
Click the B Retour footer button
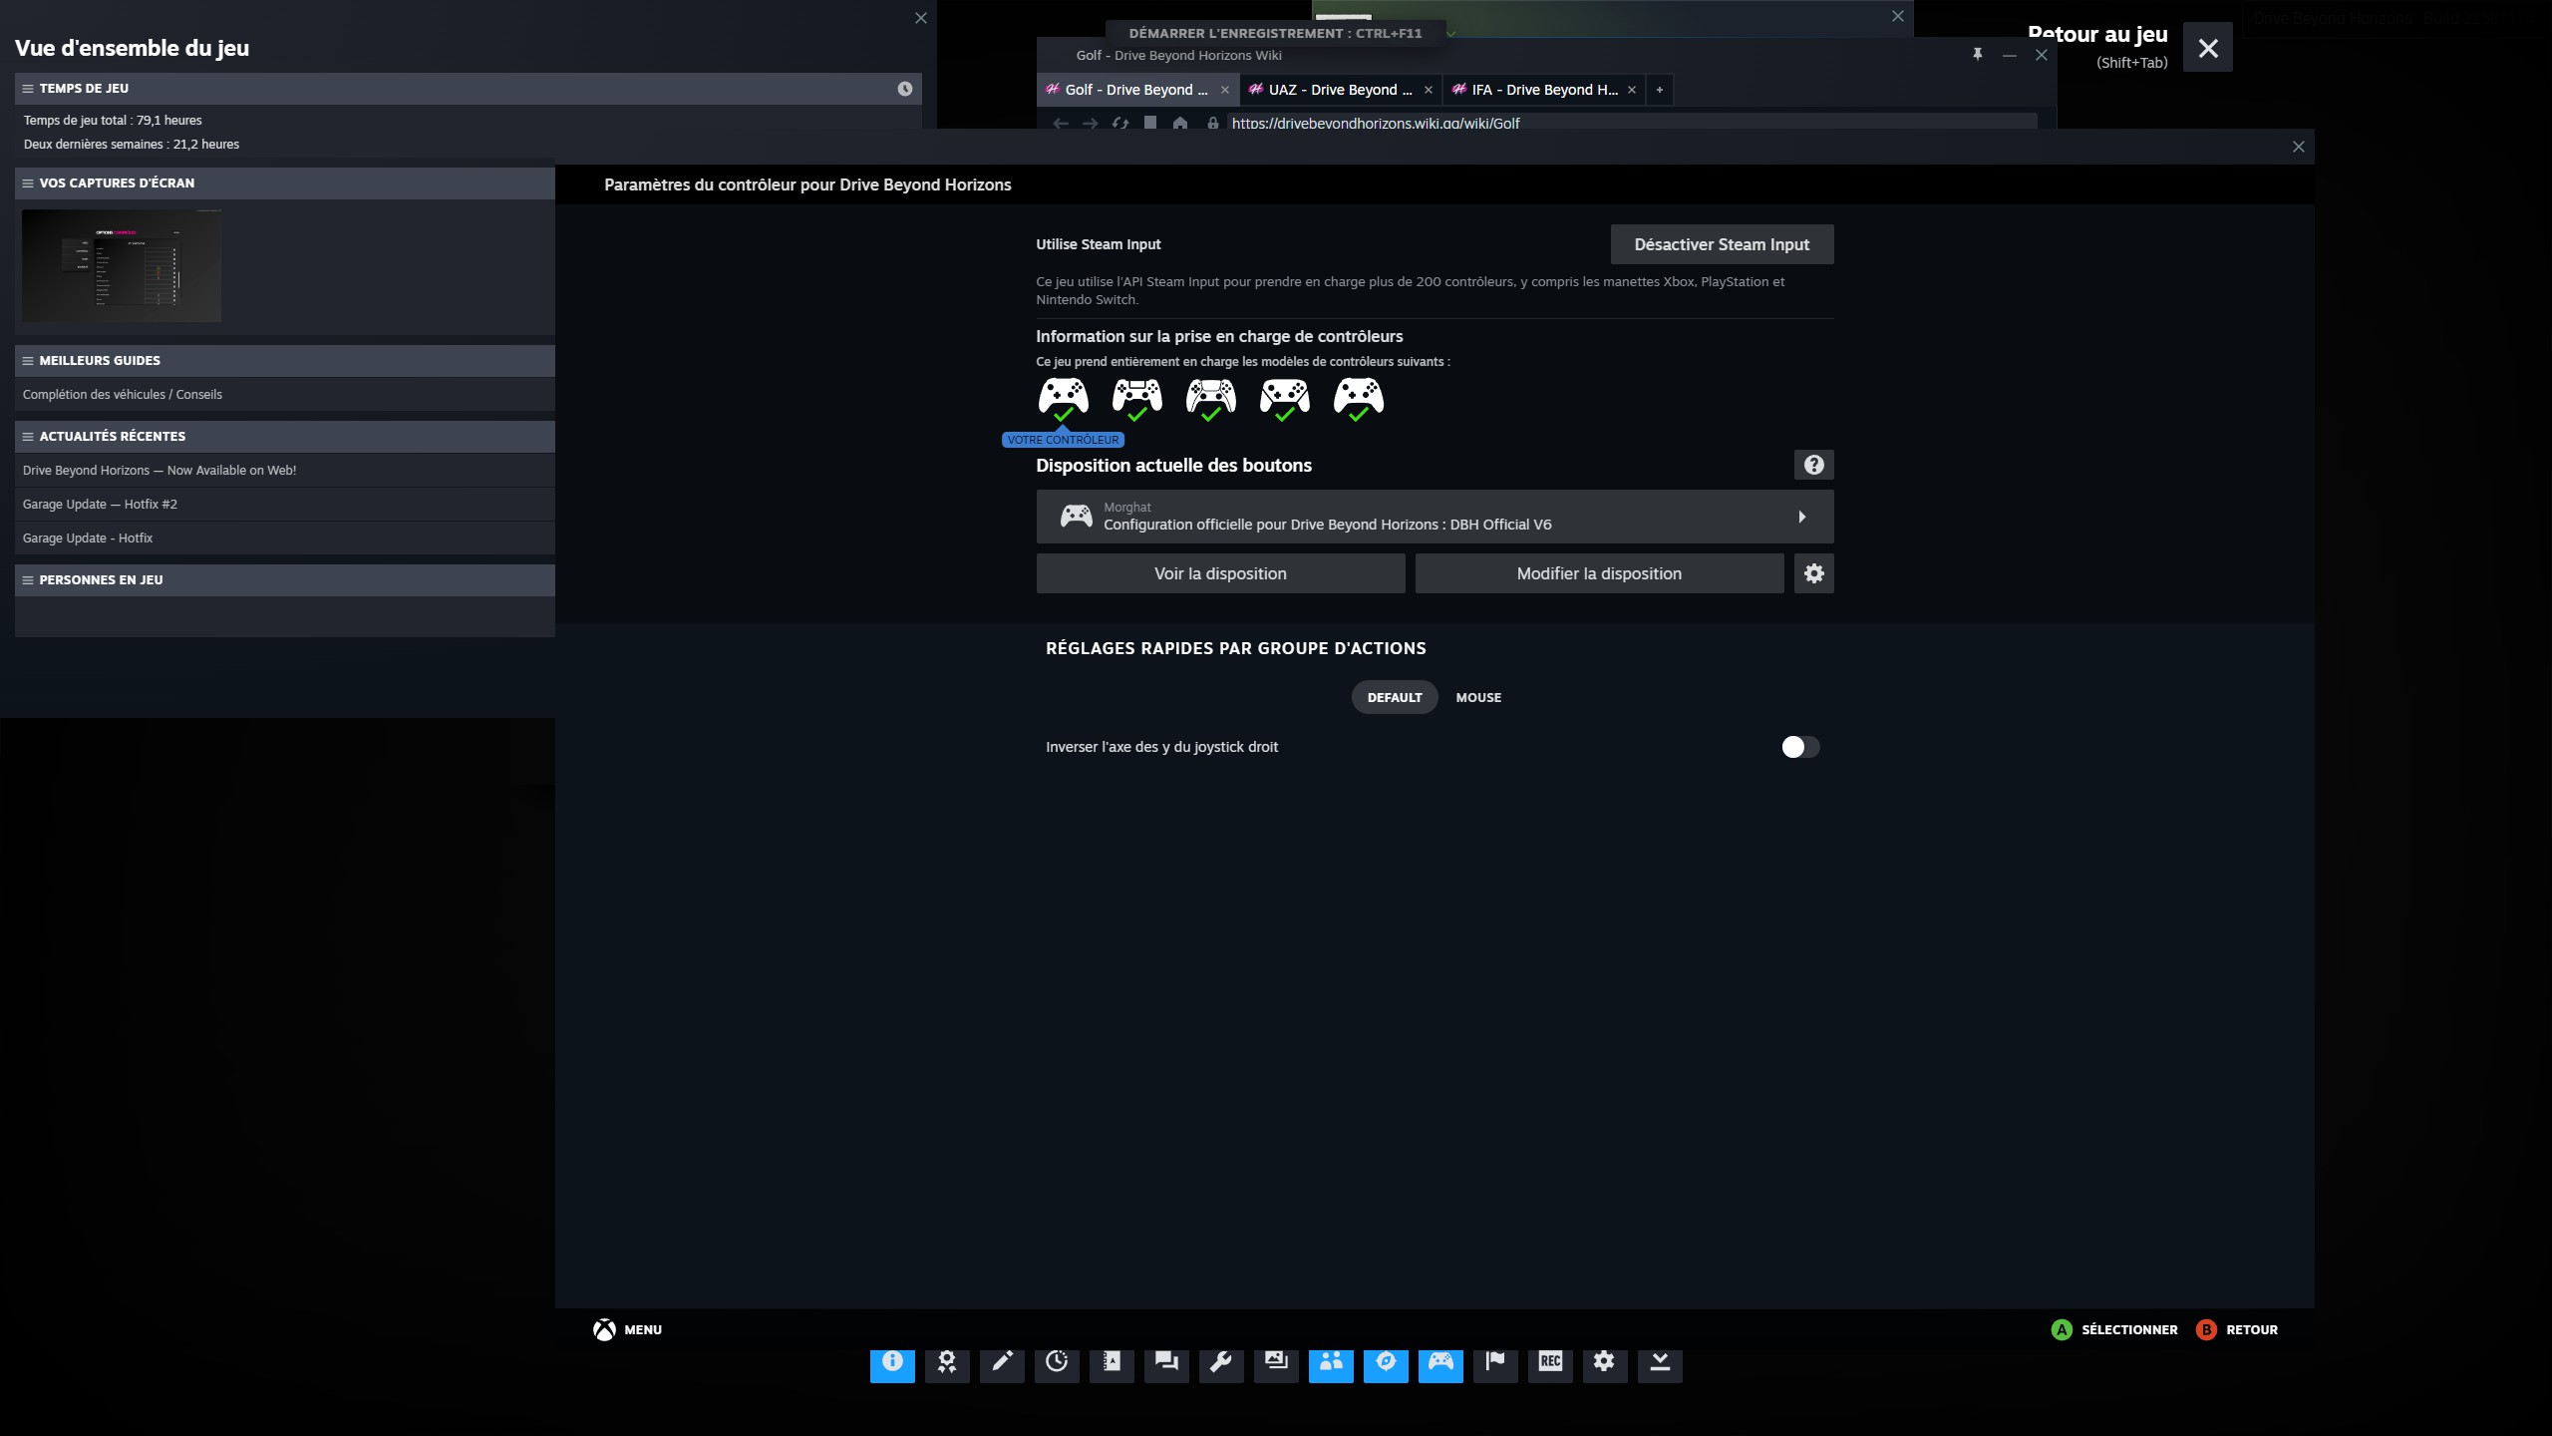(x=2237, y=1330)
